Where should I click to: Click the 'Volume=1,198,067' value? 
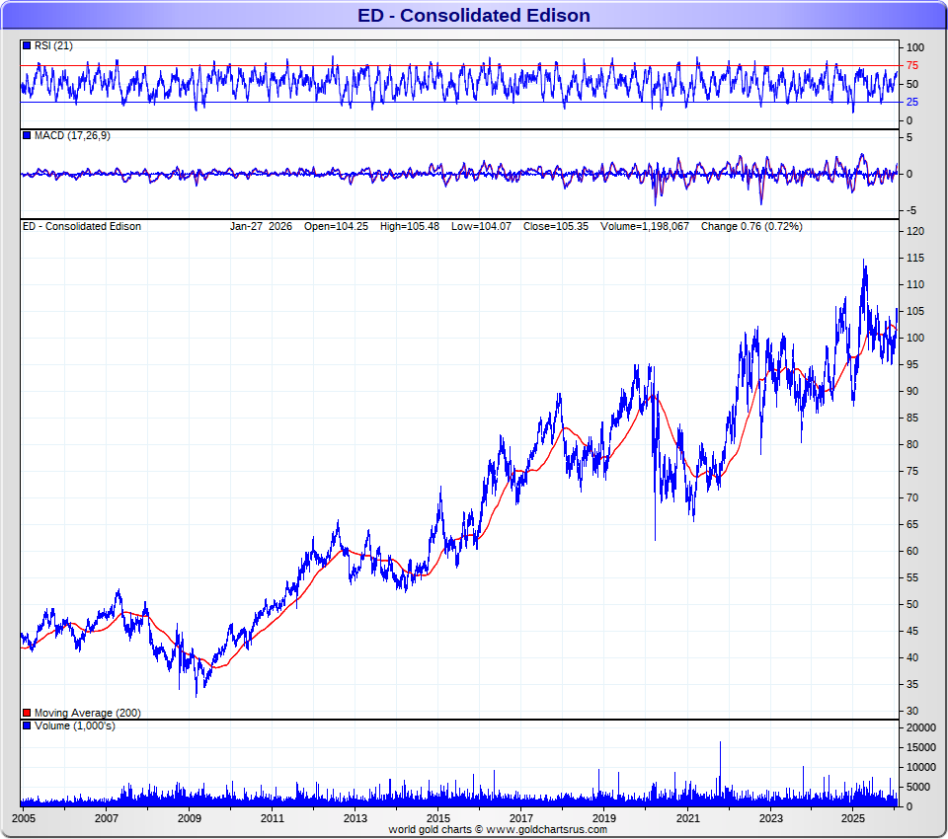pos(645,226)
